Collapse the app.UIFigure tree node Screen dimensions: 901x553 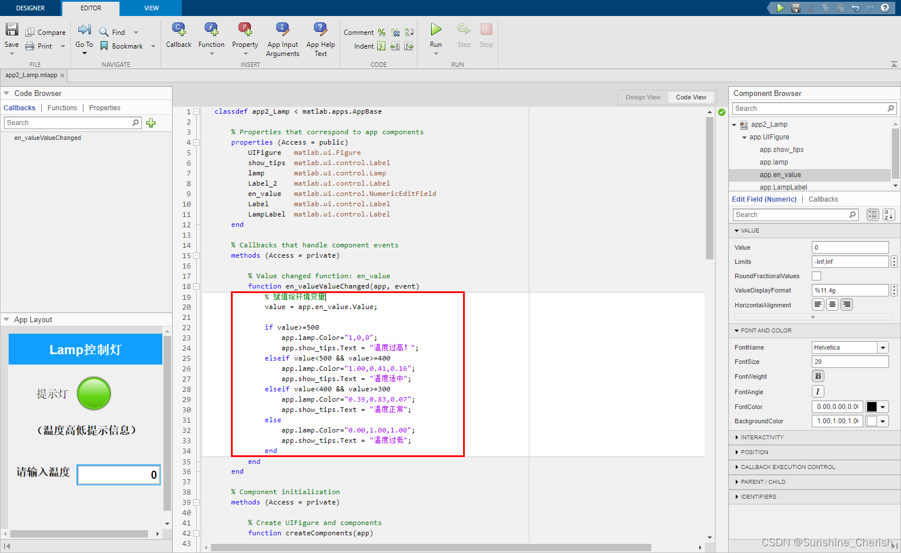coord(744,138)
